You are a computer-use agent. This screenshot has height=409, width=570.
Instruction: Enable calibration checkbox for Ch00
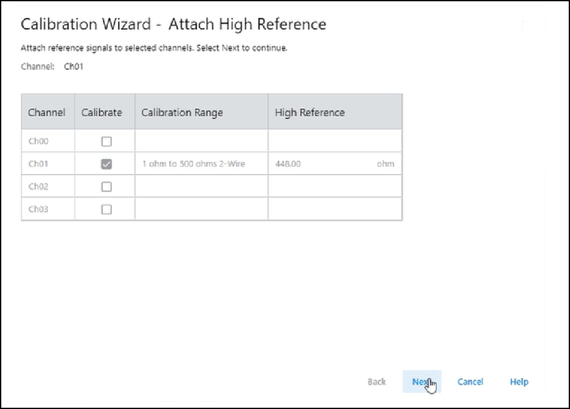click(107, 141)
